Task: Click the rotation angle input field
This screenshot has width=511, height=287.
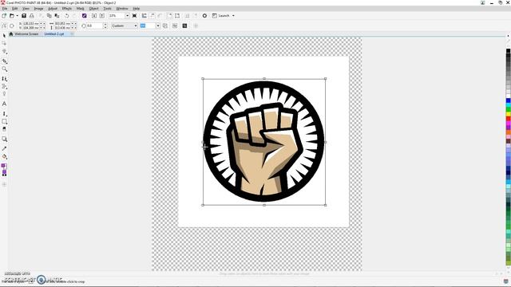Action: pyautogui.click(x=94, y=26)
